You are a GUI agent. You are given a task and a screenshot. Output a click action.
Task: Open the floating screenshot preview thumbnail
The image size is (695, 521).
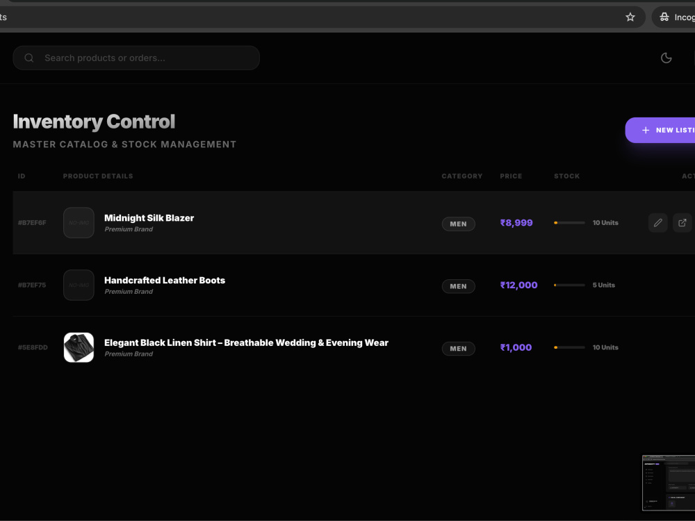(669, 483)
